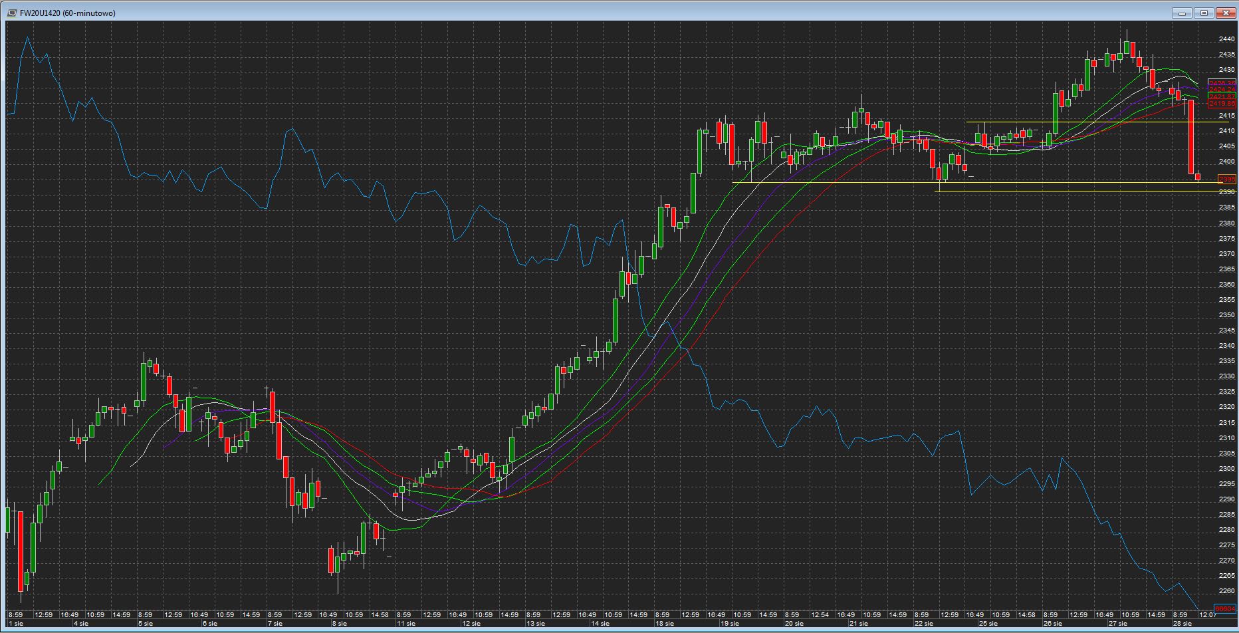Click the '1 sie' date label

pyautogui.click(x=16, y=624)
